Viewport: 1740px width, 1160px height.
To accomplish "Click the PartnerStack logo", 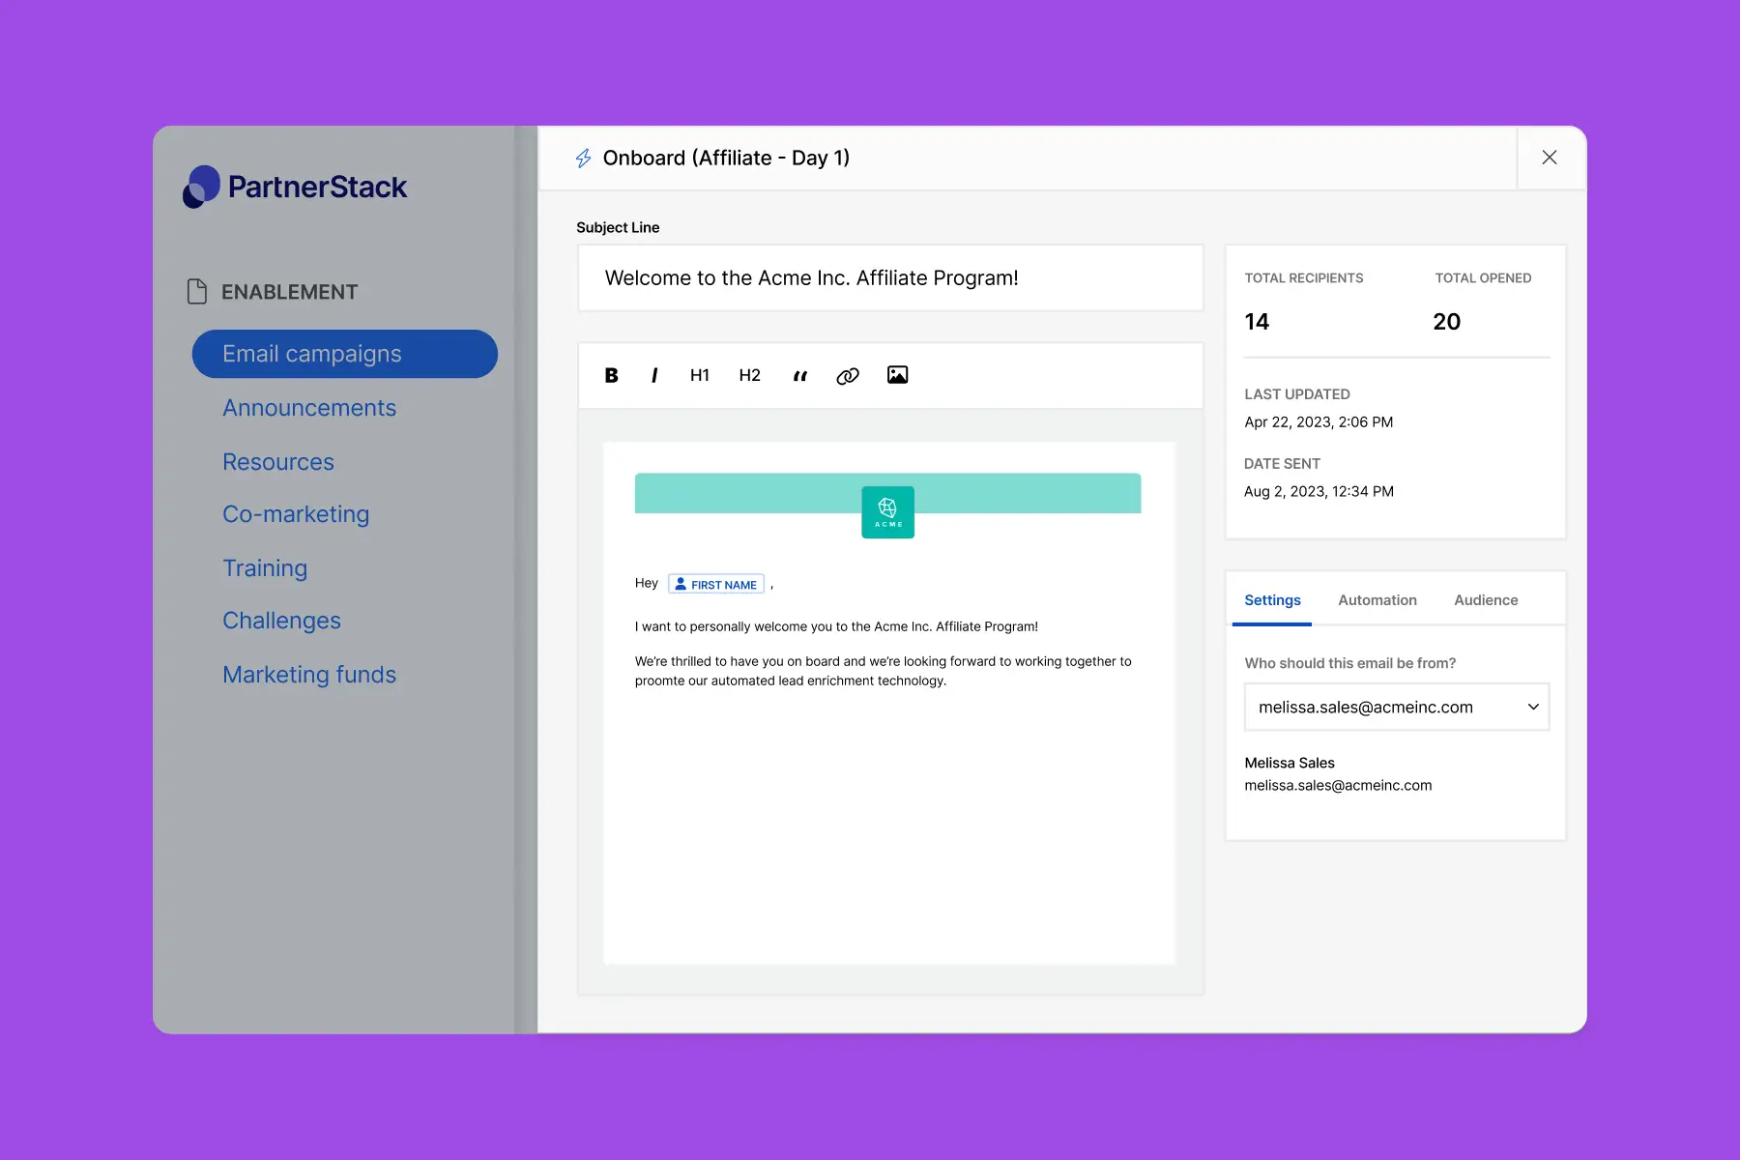I will click(295, 187).
